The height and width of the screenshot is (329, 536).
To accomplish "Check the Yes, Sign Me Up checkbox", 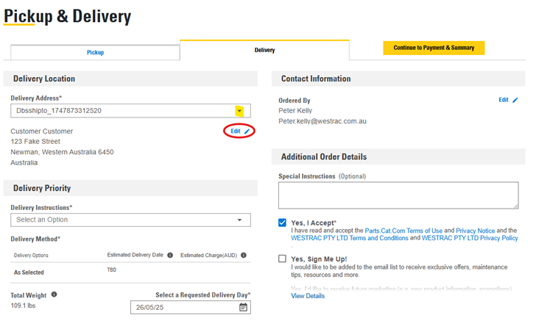I will (282, 258).
